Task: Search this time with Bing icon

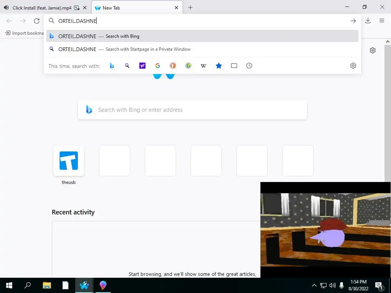Action: click(112, 66)
